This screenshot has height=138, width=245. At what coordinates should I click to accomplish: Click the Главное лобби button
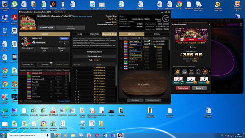[47, 28]
